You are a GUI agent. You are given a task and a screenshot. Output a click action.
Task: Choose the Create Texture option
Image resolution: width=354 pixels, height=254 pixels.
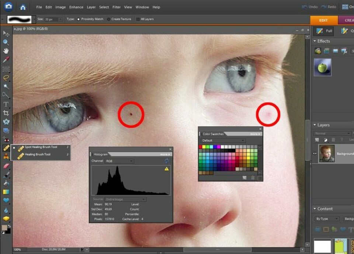[109, 19]
